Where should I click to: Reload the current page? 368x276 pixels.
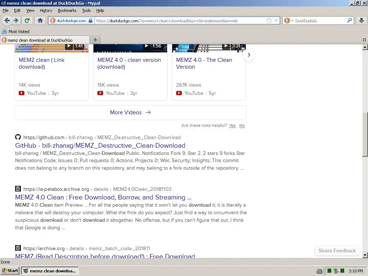27,20
